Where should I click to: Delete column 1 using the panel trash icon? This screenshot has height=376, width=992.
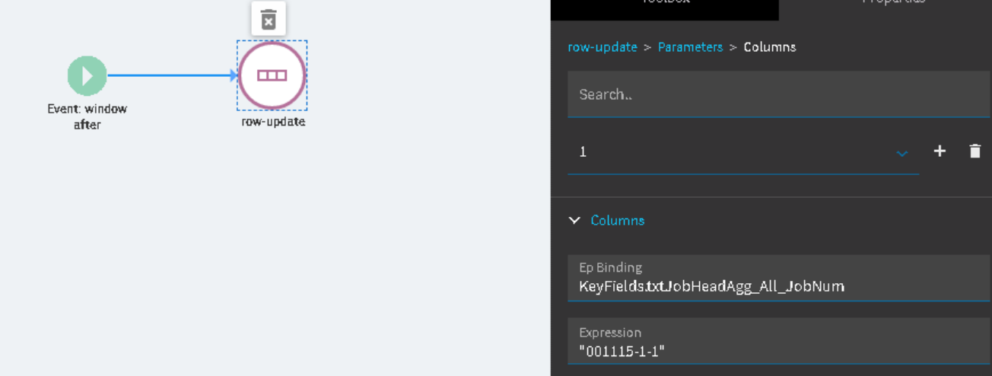point(975,151)
